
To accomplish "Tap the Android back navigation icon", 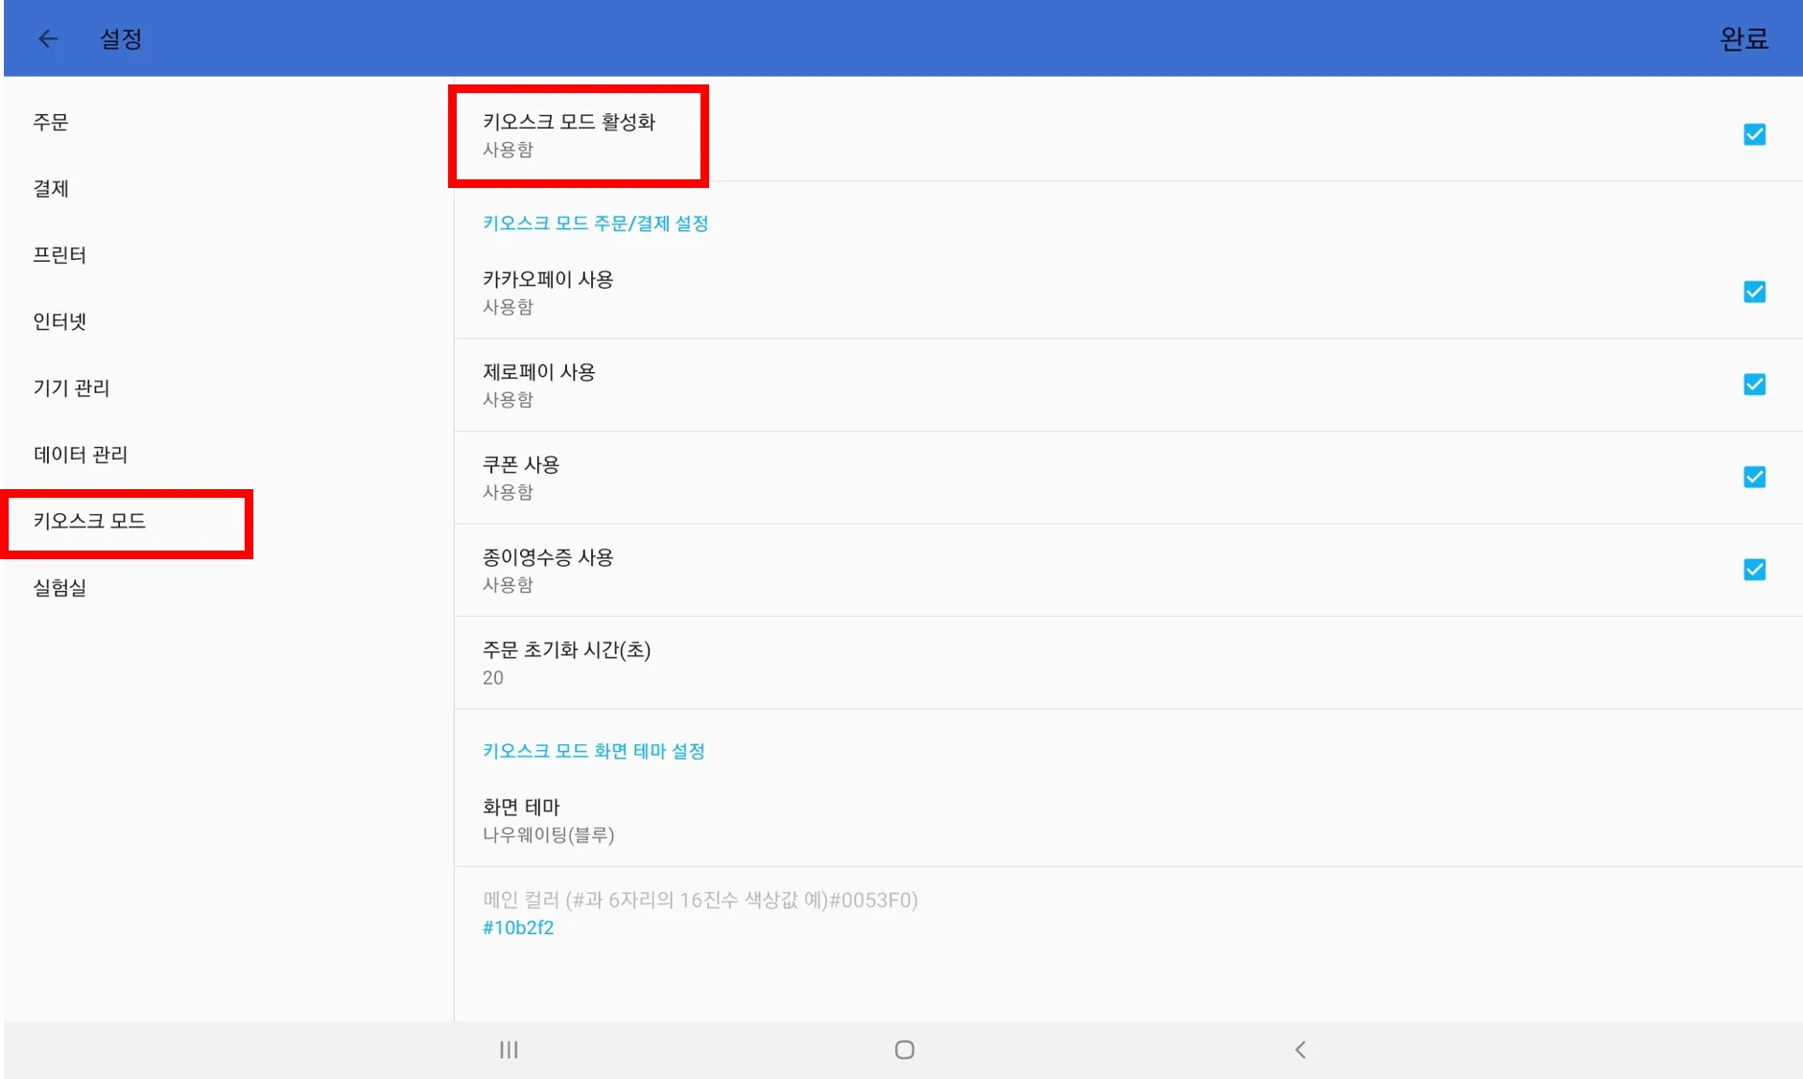I will tap(1300, 1050).
